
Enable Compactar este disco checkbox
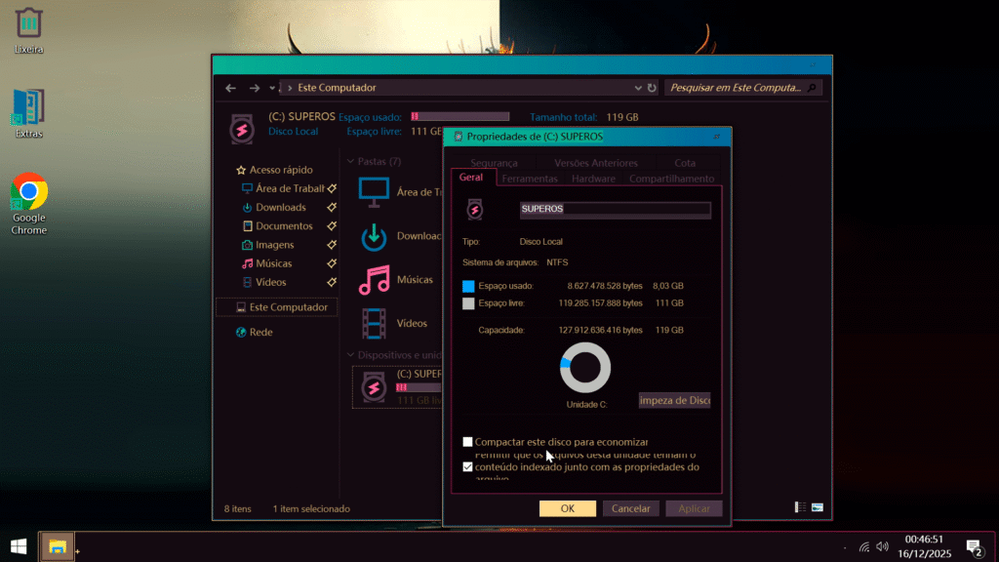tap(468, 442)
